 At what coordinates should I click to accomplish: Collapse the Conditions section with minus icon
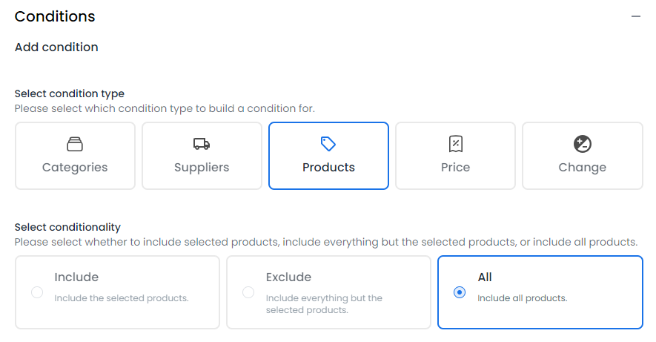[x=636, y=17]
